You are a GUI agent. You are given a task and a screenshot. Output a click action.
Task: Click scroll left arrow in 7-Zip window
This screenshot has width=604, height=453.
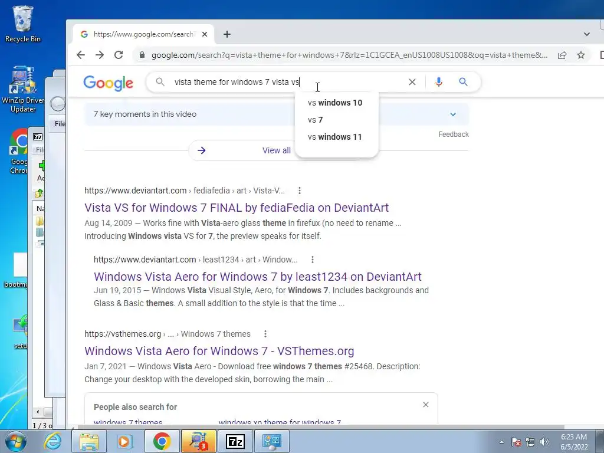point(37,412)
